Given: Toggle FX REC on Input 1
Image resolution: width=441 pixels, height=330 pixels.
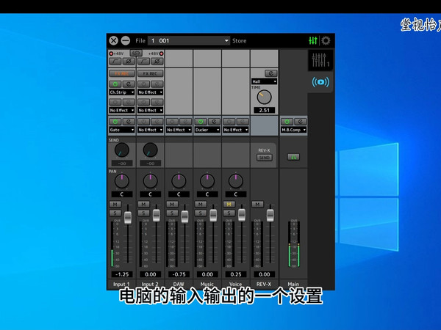Looking at the screenshot, I should point(122,73).
